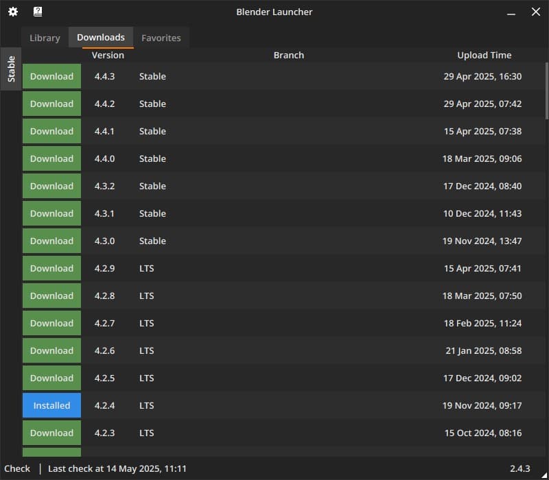Screen dimensions: 549x480
Task: Click upload time '18 Mar 2025, 09:06'
Action: click(482, 158)
